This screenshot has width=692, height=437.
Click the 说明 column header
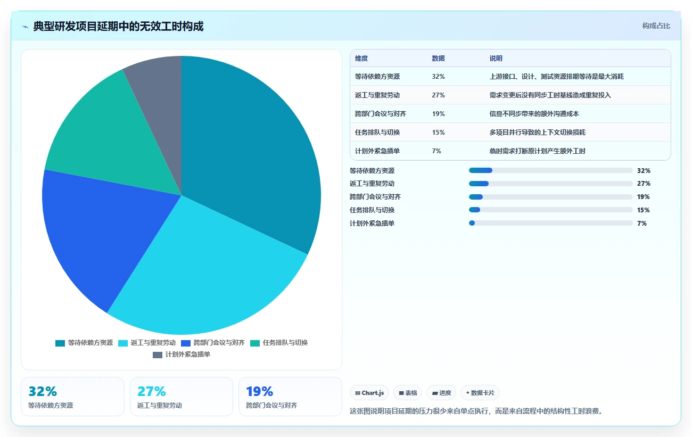tap(496, 59)
